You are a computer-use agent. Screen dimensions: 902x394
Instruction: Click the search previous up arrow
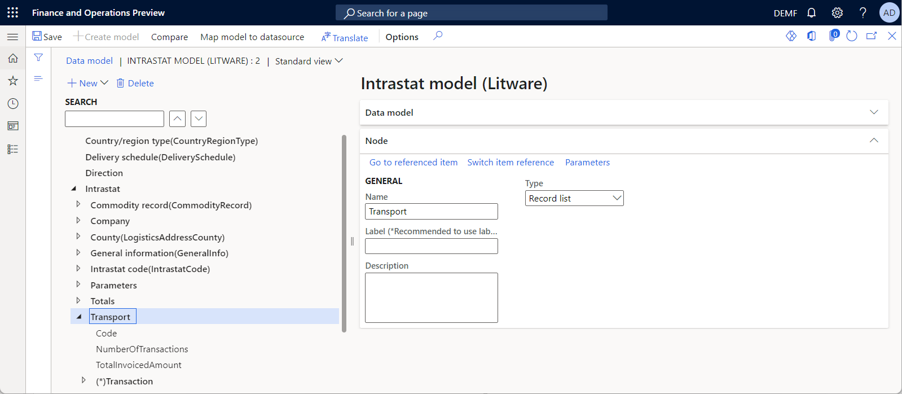pyautogui.click(x=177, y=119)
